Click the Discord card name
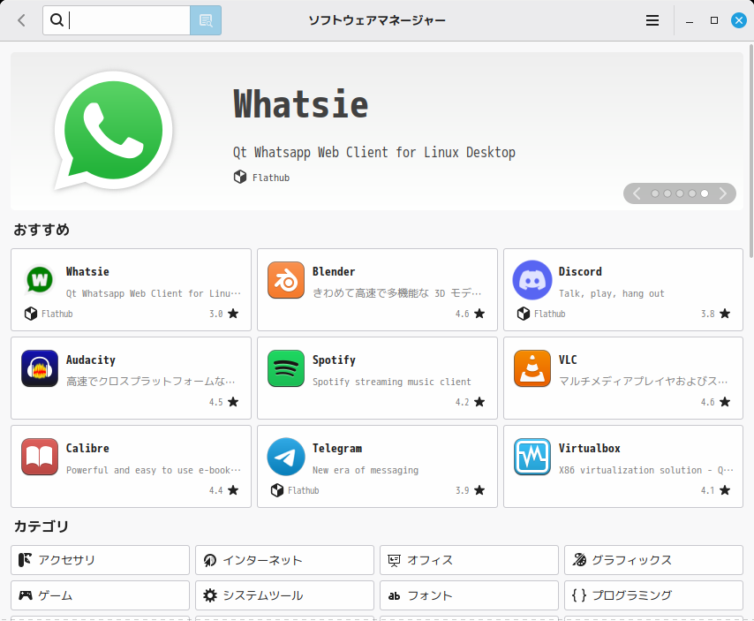 580,272
